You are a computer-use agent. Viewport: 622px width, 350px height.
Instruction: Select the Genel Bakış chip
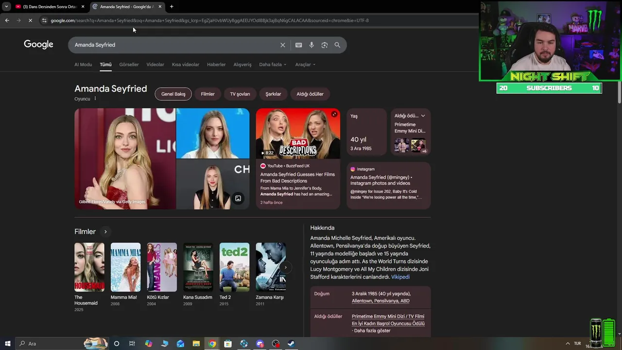[173, 94]
